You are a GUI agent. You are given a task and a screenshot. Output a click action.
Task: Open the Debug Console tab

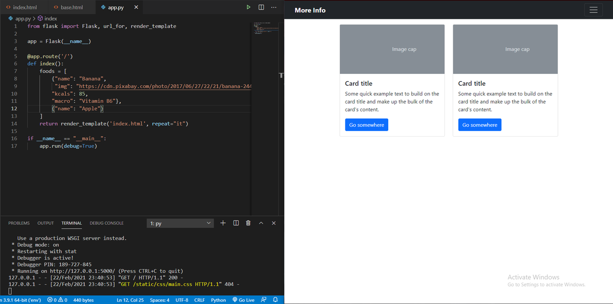107,223
